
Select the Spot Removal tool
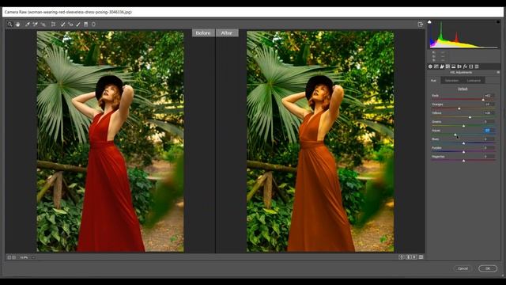[63, 25]
